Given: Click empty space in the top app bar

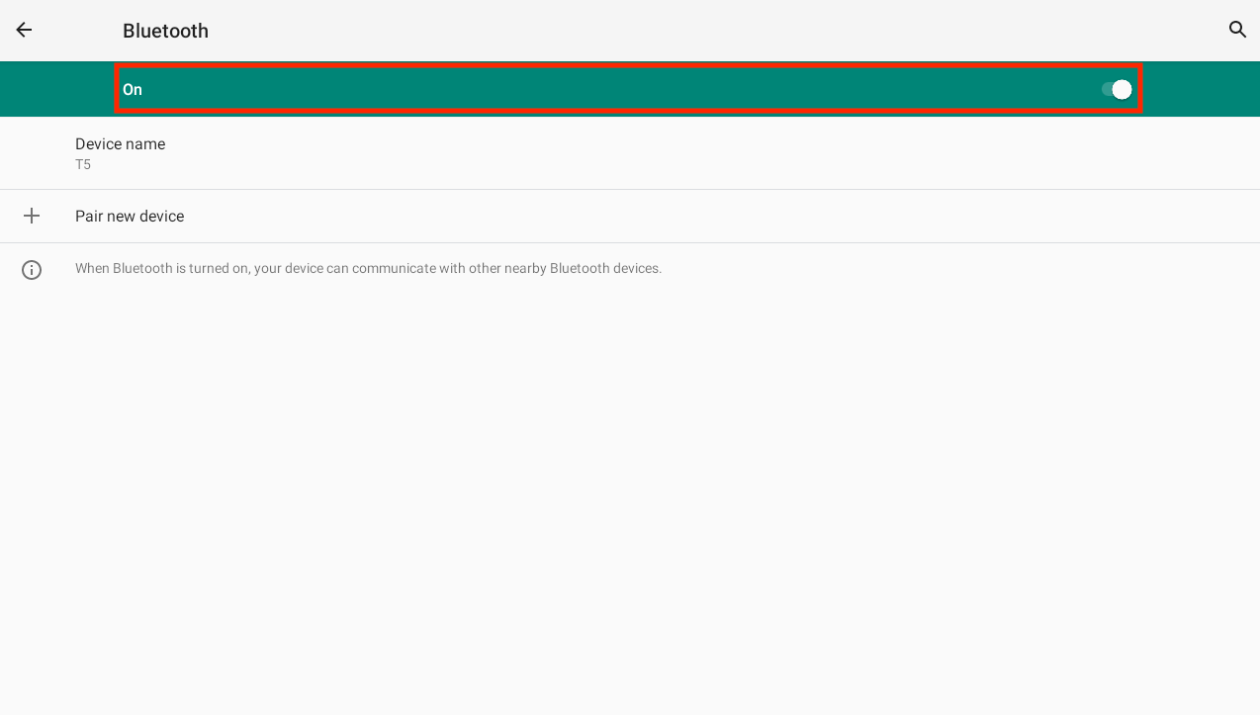Looking at the screenshot, I should point(692,30).
